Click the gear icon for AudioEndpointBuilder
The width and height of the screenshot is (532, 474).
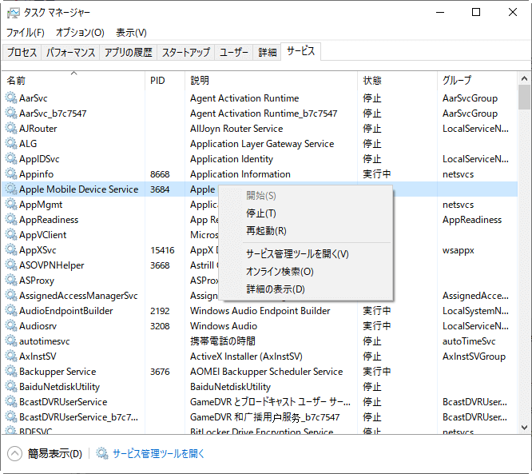pos(11,311)
